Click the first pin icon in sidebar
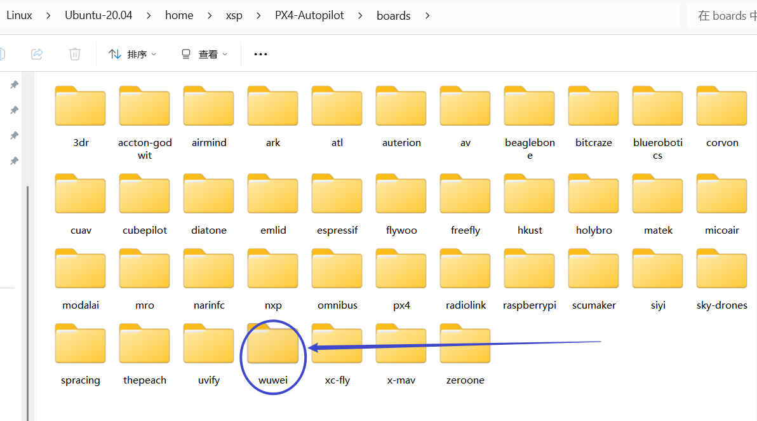The width and height of the screenshot is (757, 421). pos(14,84)
